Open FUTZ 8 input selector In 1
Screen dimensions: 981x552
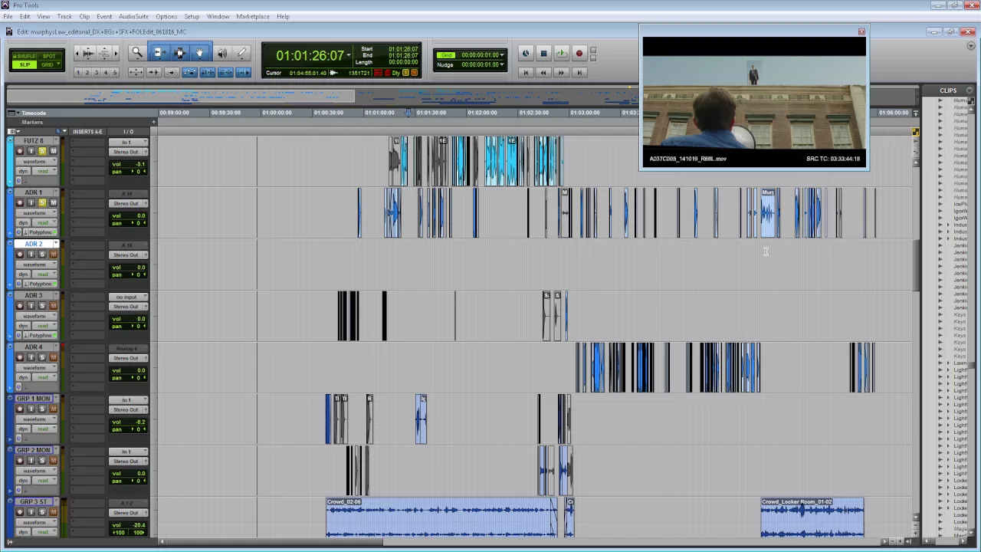coord(127,142)
